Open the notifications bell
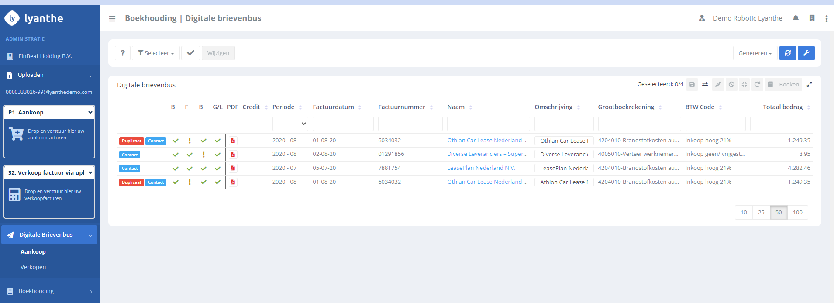This screenshot has height=303, width=834. [x=796, y=18]
